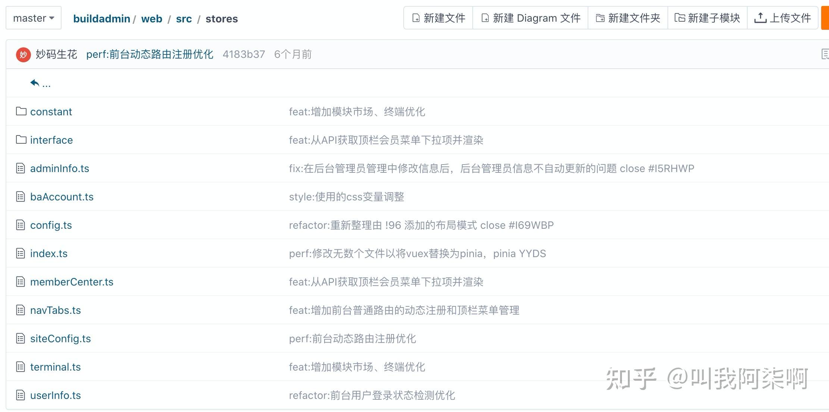Viewport: 829px width, 412px height.
Task: Open commit hash 4183b37
Action: coord(244,54)
